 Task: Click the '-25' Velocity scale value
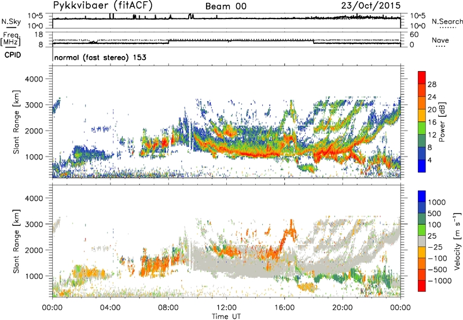[x=435, y=247]
